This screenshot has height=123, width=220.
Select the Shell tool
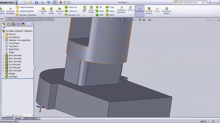click(99, 15)
